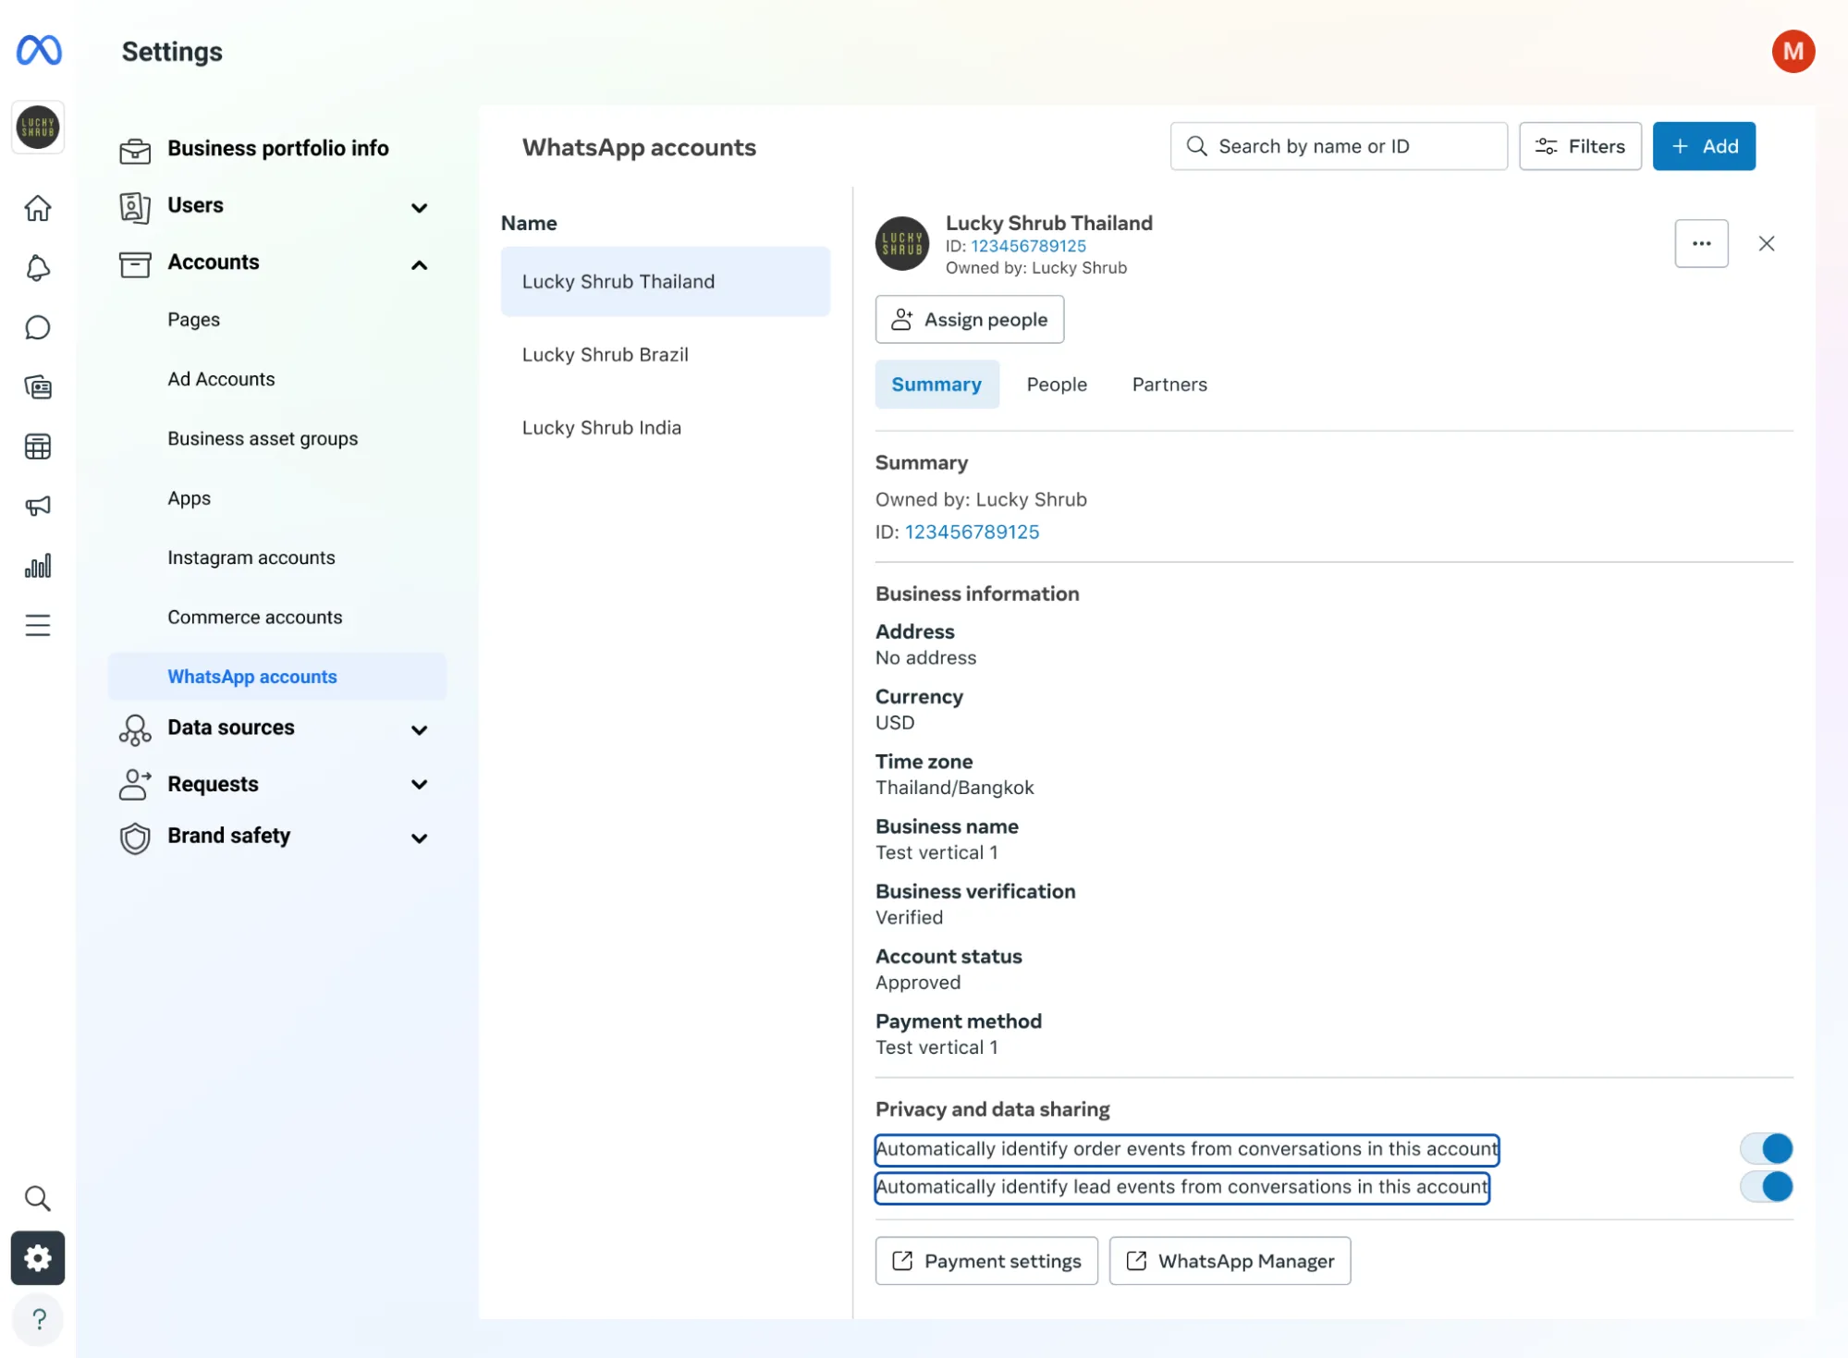This screenshot has height=1358, width=1848.
Task: Open the notifications bell icon
Action: [x=38, y=267]
